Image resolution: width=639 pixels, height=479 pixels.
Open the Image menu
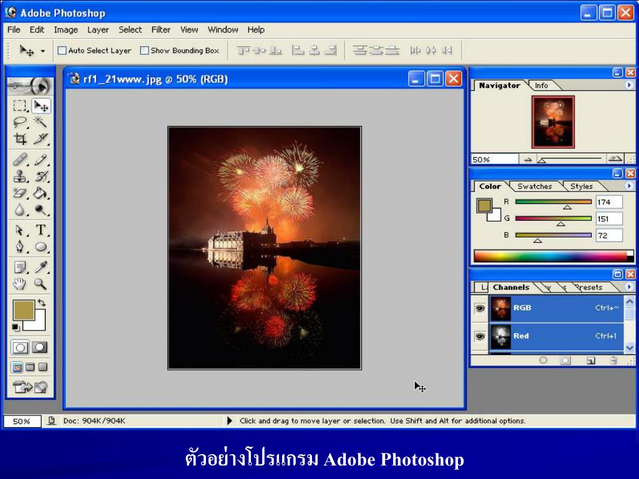tap(66, 30)
